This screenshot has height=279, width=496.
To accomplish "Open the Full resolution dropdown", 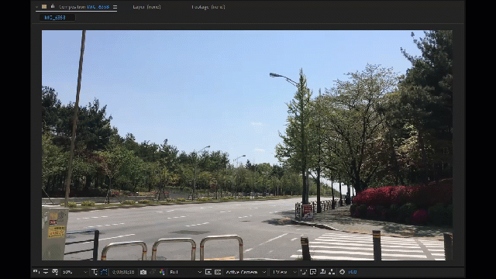I will pyautogui.click(x=185, y=272).
